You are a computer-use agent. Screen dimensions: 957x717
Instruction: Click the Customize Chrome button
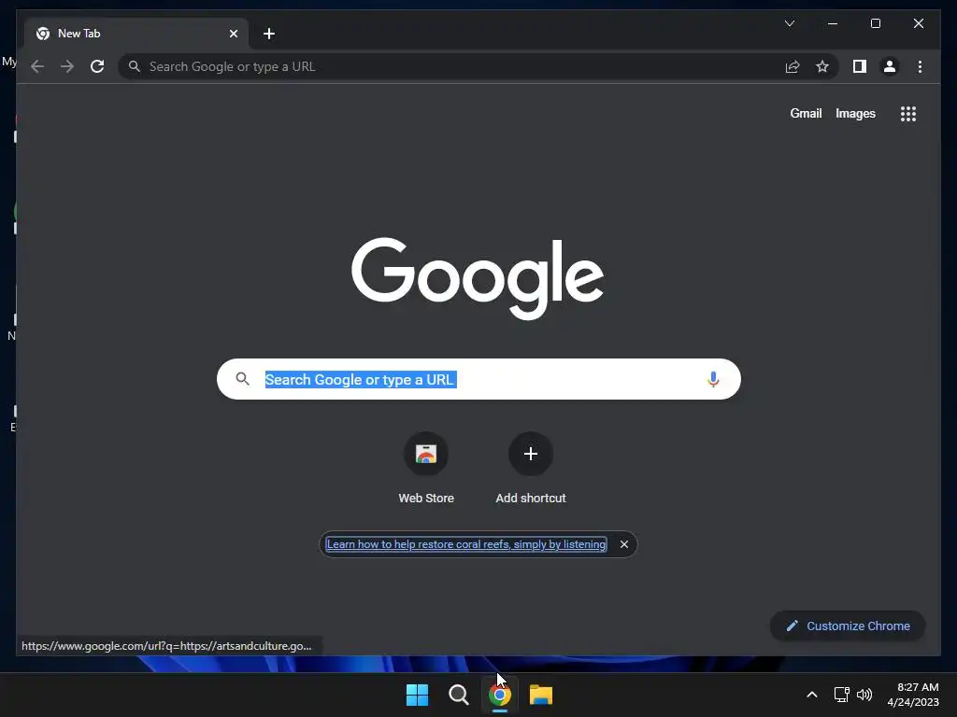coord(848,626)
